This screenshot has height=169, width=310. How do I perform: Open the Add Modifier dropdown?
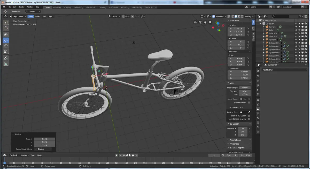tap(284, 70)
